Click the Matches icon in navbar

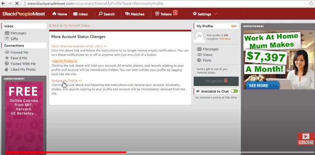[x=127, y=14]
